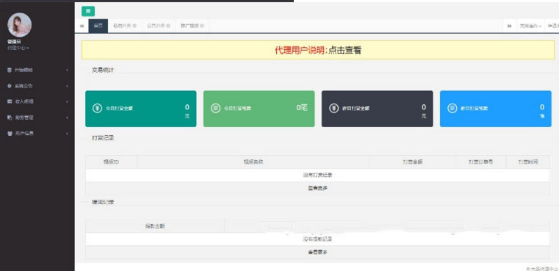559x271 pixels.
Task: Expand the 财务管理 chevron
Action: 68,118
